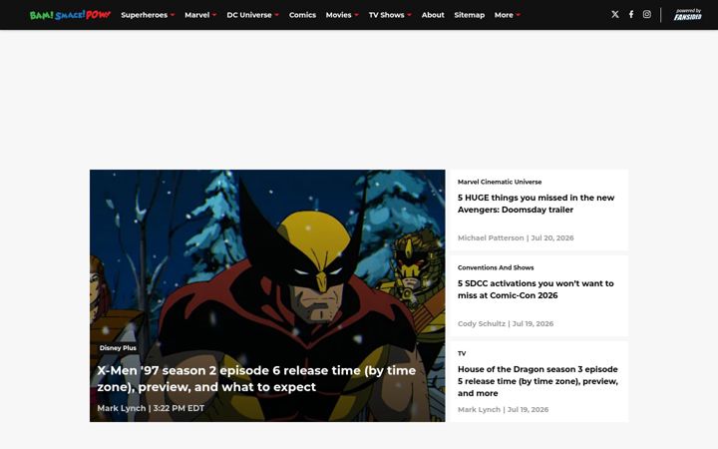Expand the More dropdown menu
The width and height of the screenshot is (718, 449).
508,15
